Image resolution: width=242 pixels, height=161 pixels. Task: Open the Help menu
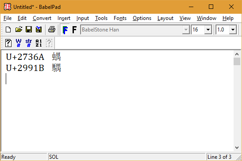[x=228, y=18]
